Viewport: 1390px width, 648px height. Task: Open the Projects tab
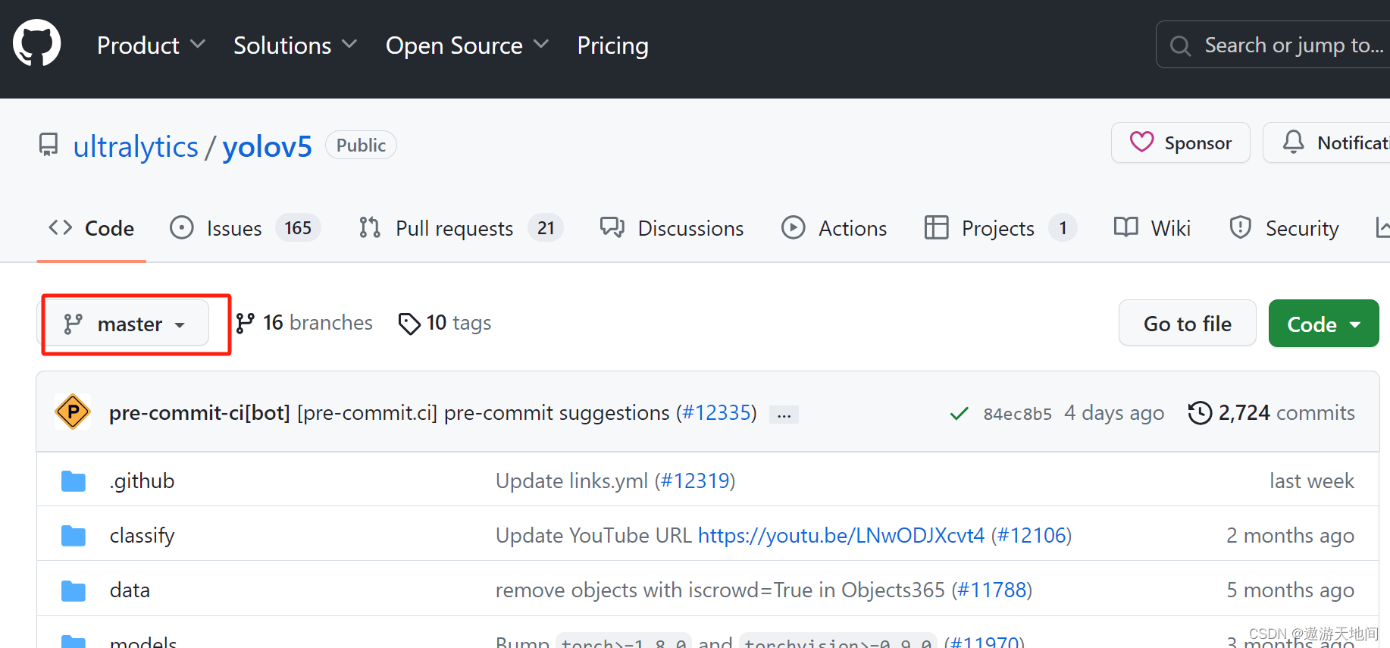click(x=1000, y=228)
